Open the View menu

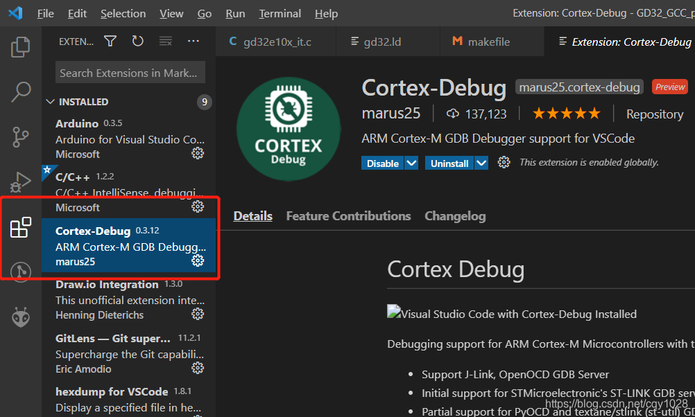point(171,14)
